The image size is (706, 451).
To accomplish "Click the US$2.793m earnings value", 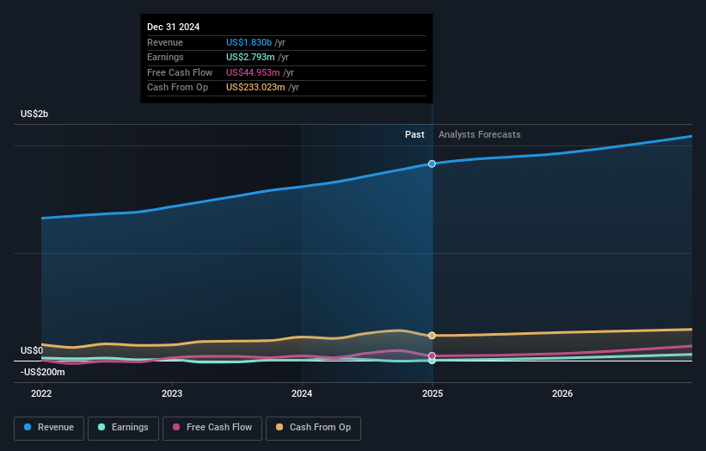I will click(250, 57).
